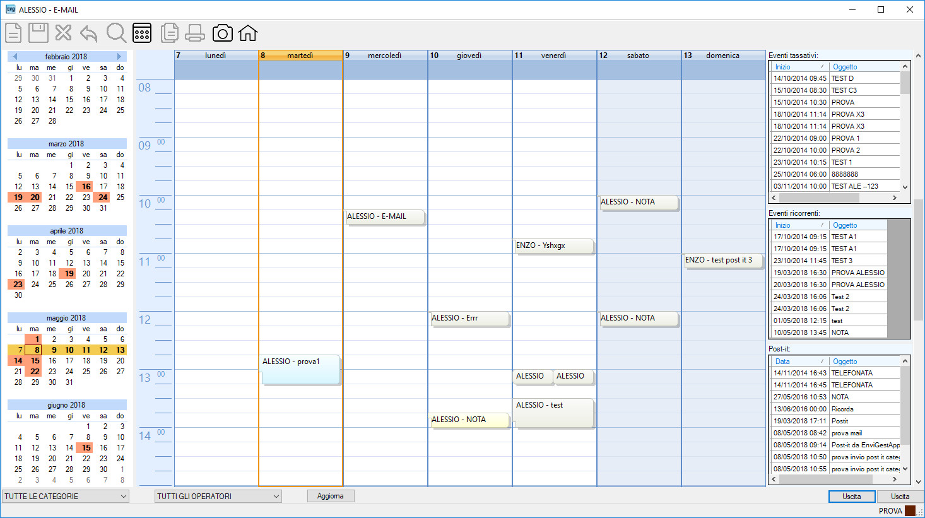Open the ALESSIO - prova1 appointment

pos(300,370)
